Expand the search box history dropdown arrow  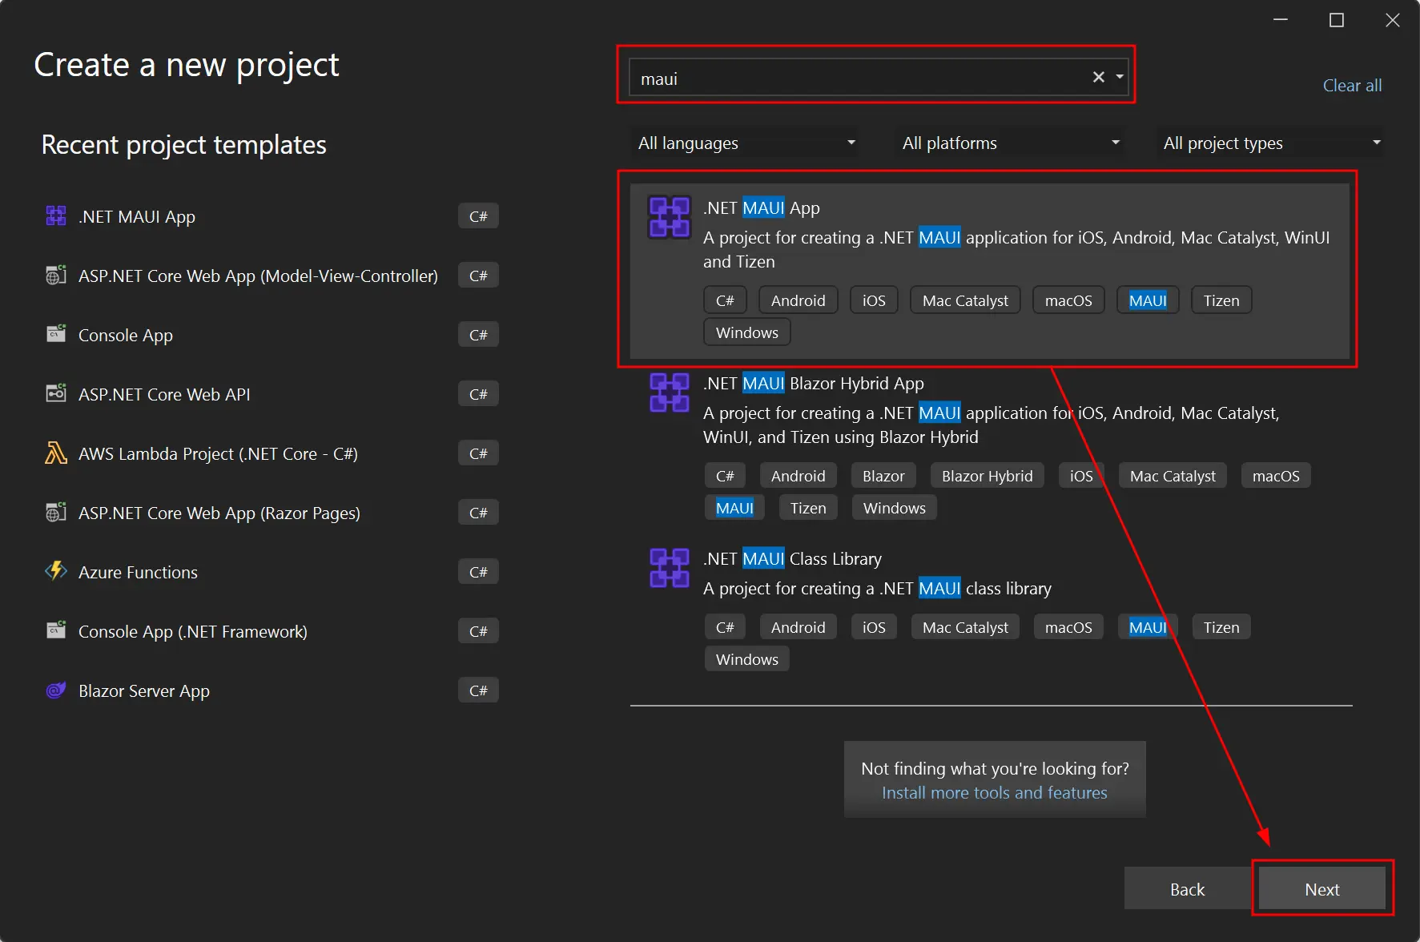[x=1120, y=78]
